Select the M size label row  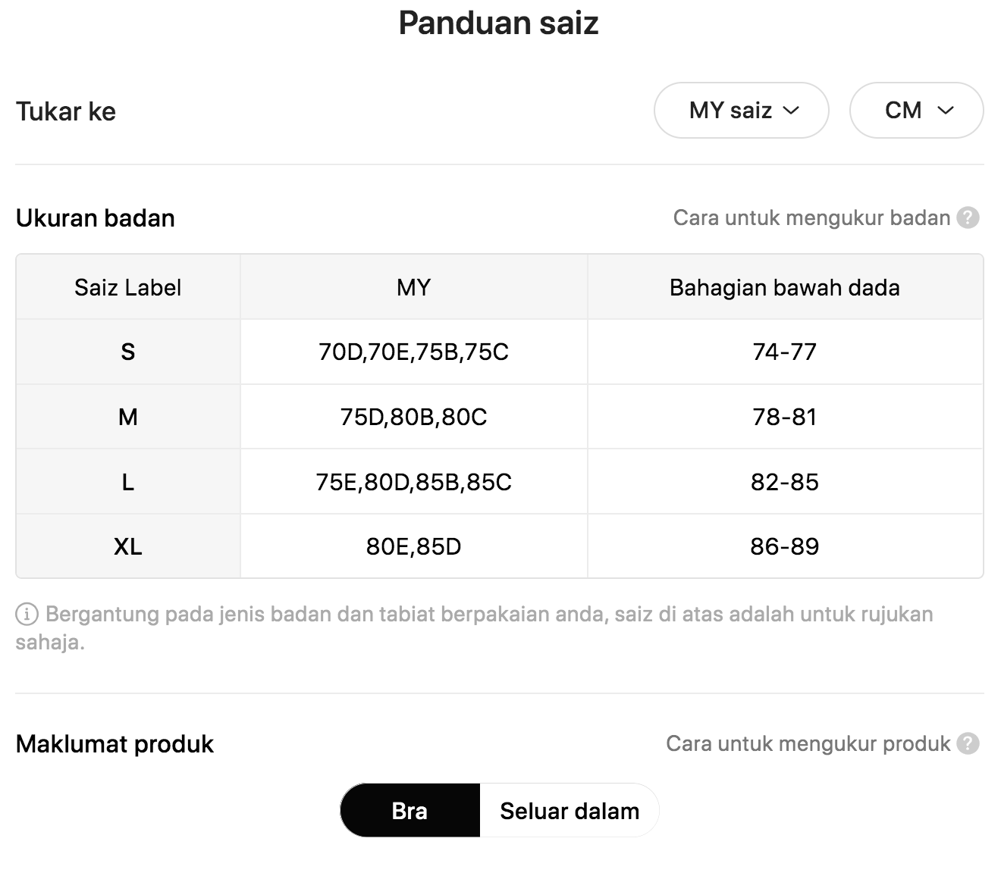500,417
